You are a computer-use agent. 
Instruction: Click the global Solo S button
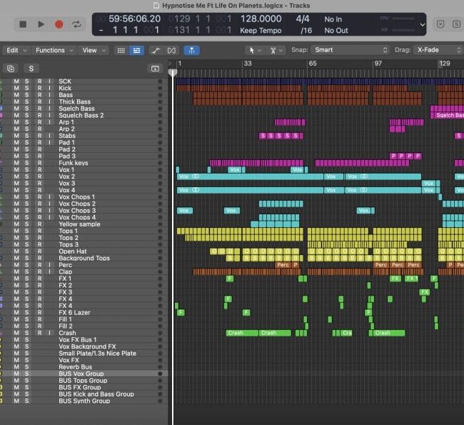(31, 69)
